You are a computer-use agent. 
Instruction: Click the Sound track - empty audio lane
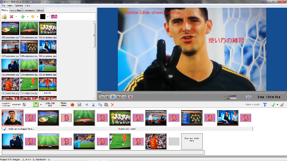127,129
